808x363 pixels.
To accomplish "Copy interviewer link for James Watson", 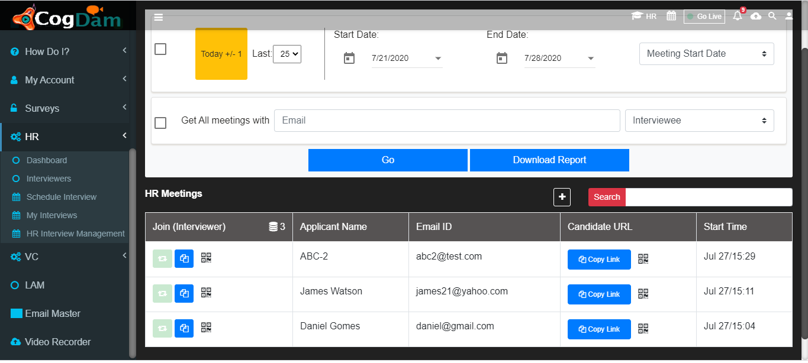I will [184, 293].
